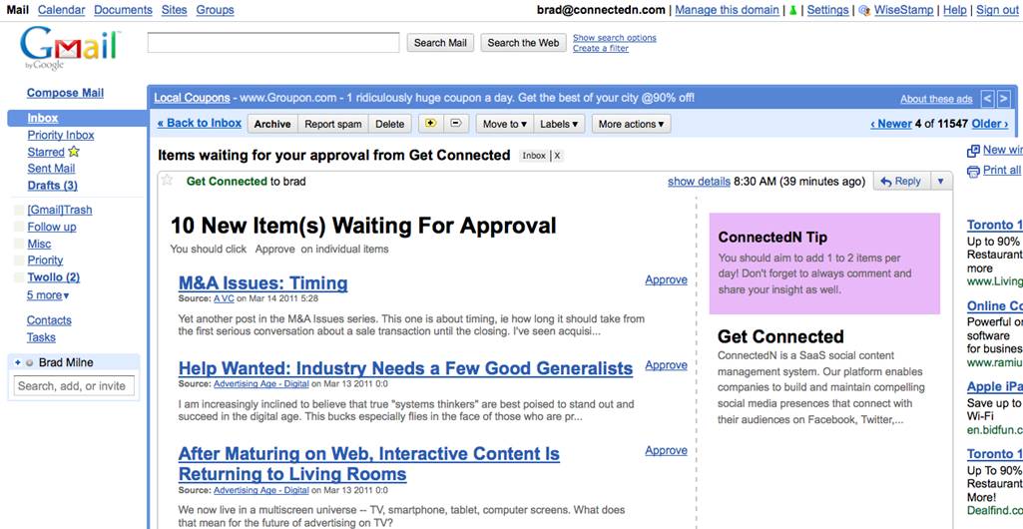Open M&A Issues: Timing article

[262, 283]
